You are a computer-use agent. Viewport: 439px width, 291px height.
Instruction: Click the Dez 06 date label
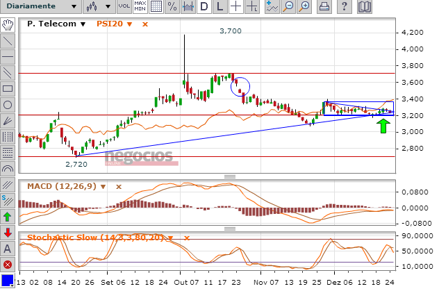point(340,283)
